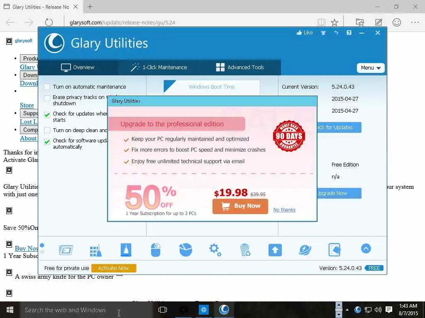Open the trash can Uninstall Manager icon
Viewport: 425px width, 318px height.
pyautogui.click(x=245, y=250)
